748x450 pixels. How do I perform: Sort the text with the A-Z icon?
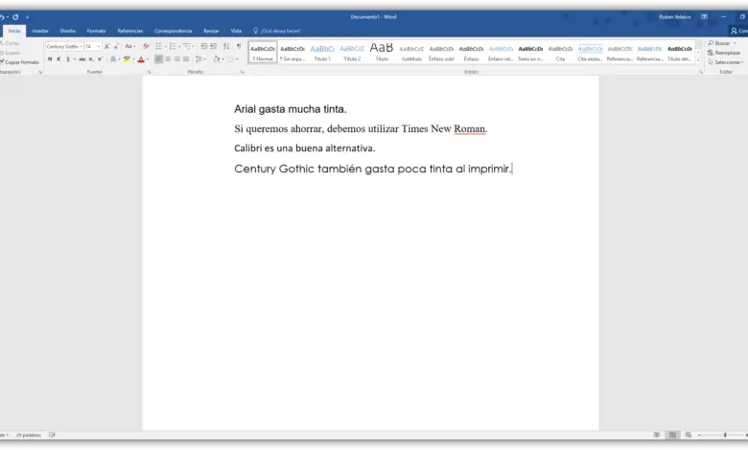coord(226,46)
